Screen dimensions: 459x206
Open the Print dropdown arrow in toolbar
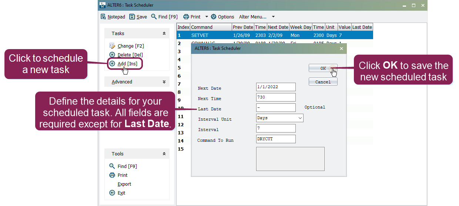tap(207, 17)
